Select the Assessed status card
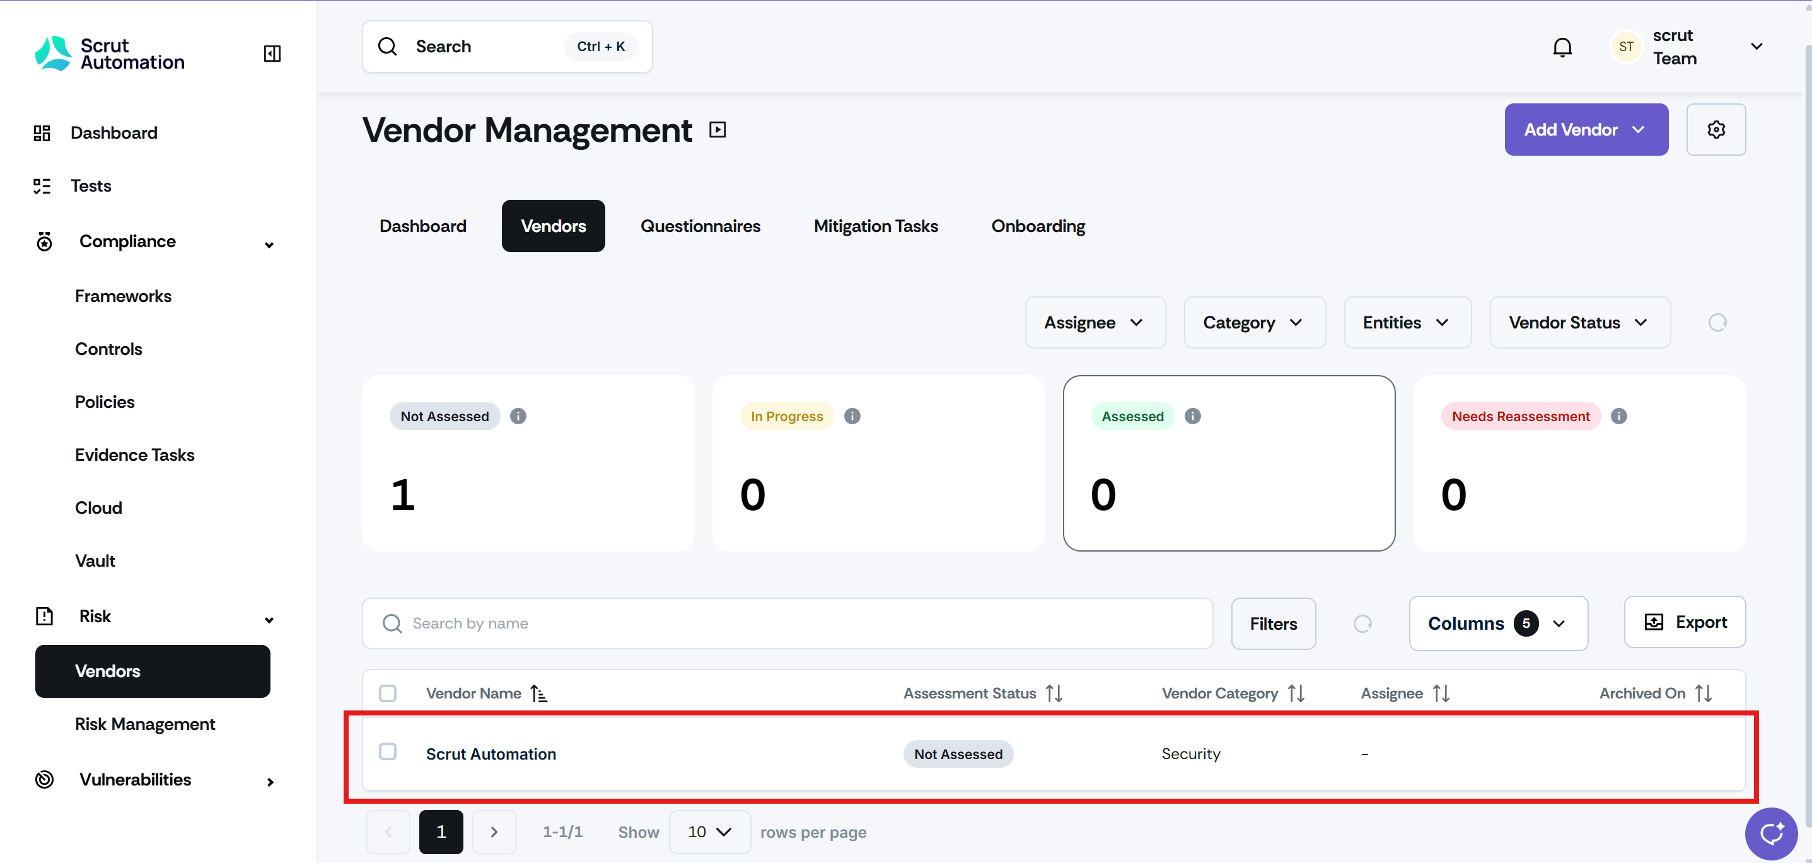 pyautogui.click(x=1228, y=463)
